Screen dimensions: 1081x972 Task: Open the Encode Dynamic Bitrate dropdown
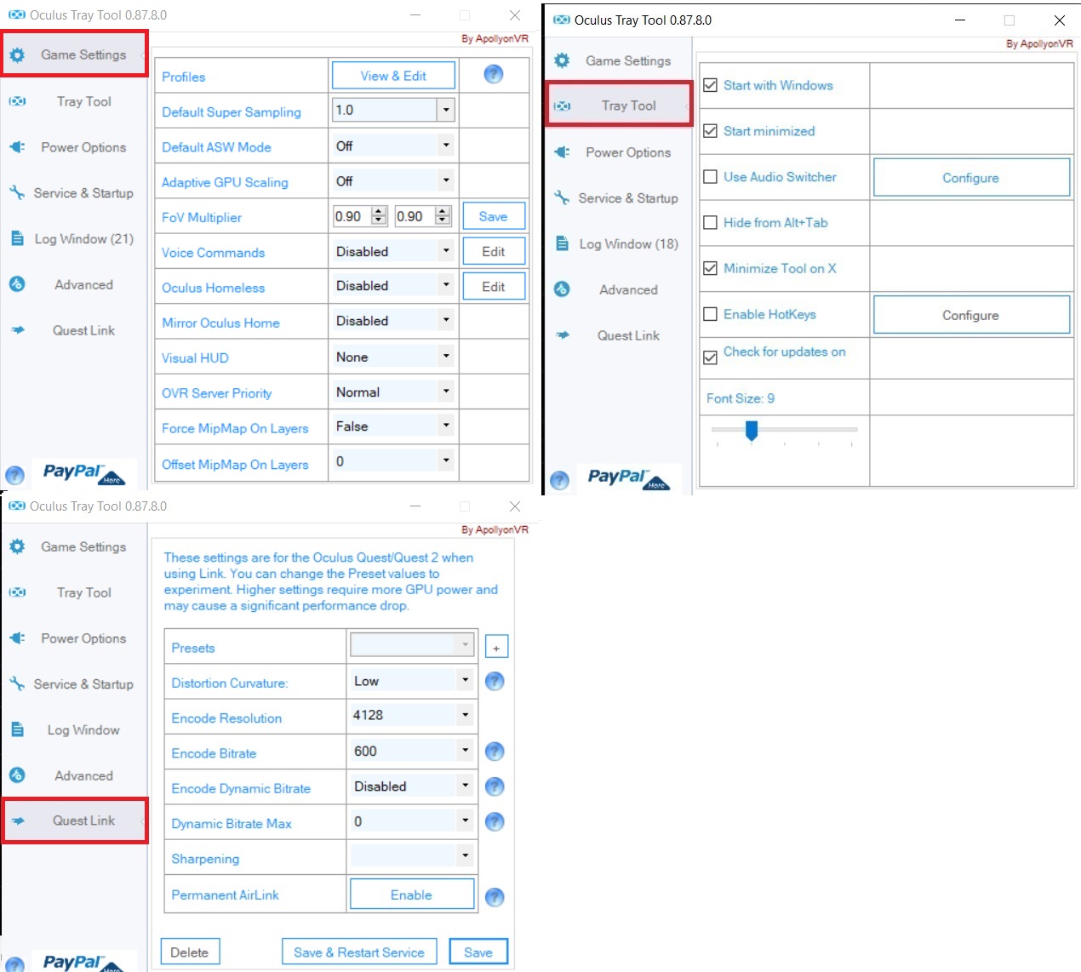(465, 786)
